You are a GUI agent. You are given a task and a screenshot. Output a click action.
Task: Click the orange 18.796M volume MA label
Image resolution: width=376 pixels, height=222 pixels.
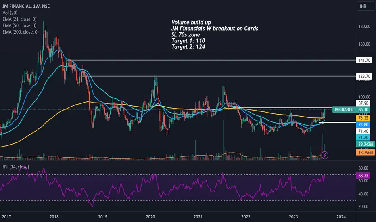pos(366,153)
